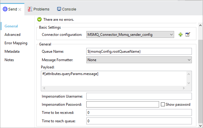Click the Payload horizontal scrollbar right arrow

[x=184, y=88]
